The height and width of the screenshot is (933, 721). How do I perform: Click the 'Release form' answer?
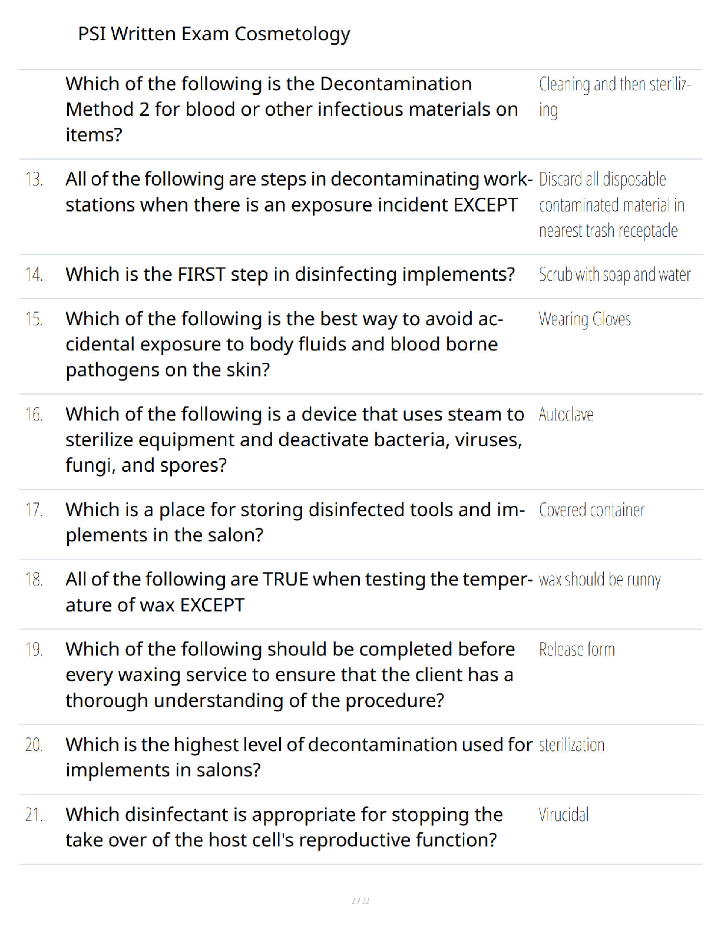coord(577,650)
